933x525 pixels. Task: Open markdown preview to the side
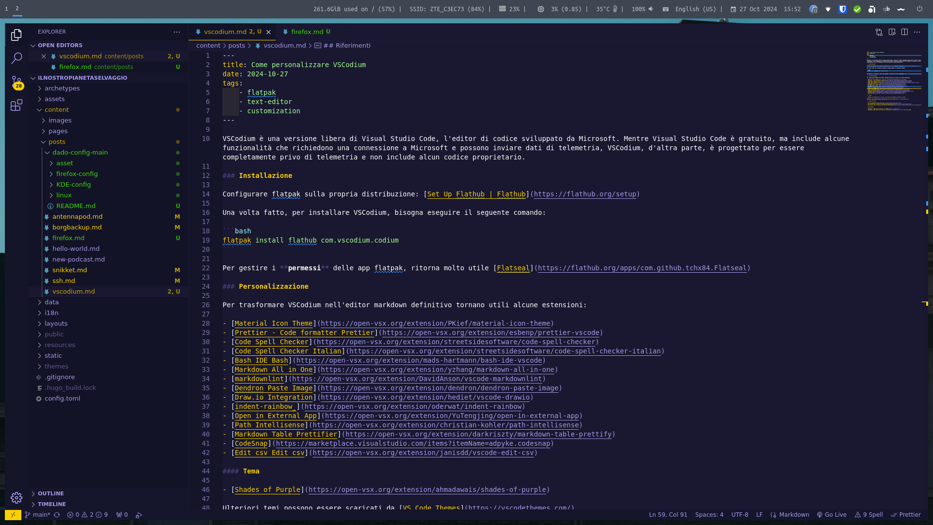(892, 32)
